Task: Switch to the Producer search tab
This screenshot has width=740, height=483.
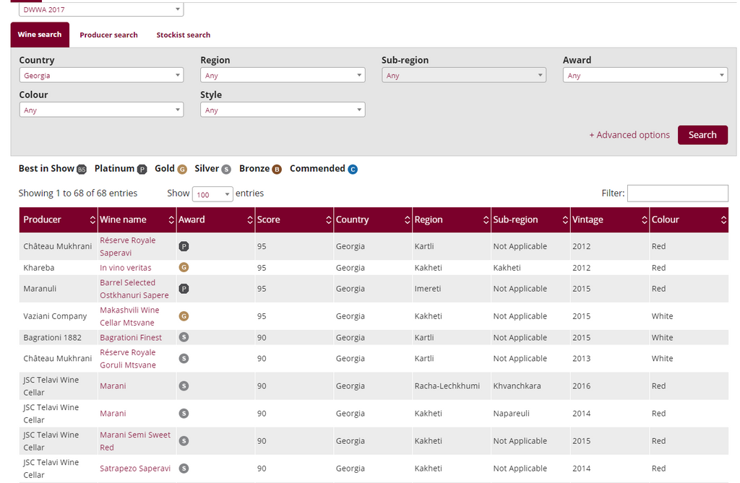Action: (108, 35)
